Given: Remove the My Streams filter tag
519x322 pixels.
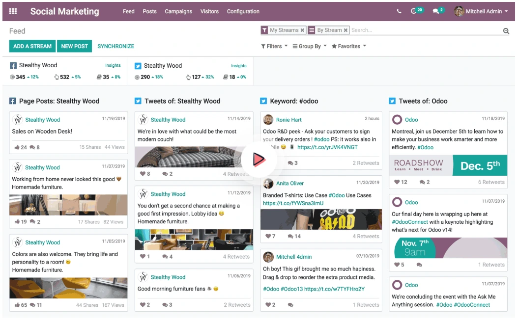Looking at the screenshot, I should tap(303, 30).
